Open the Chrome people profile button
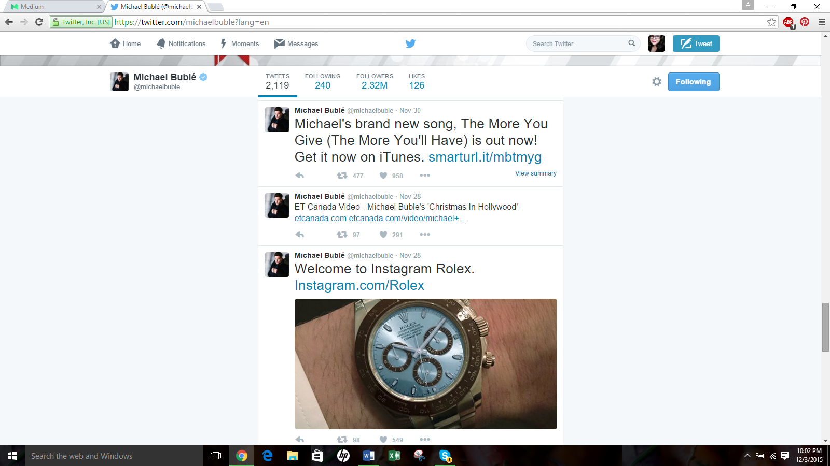The width and height of the screenshot is (830, 466). [748, 5]
